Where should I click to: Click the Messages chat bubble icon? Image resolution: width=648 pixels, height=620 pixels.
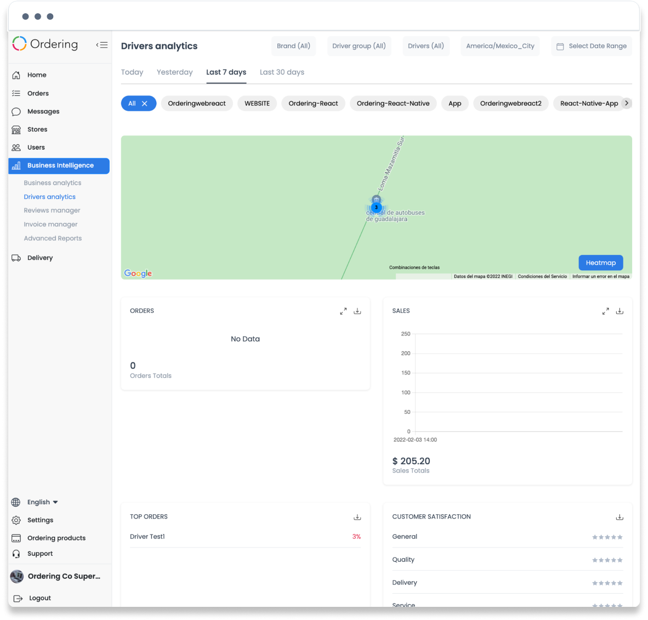click(16, 112)
